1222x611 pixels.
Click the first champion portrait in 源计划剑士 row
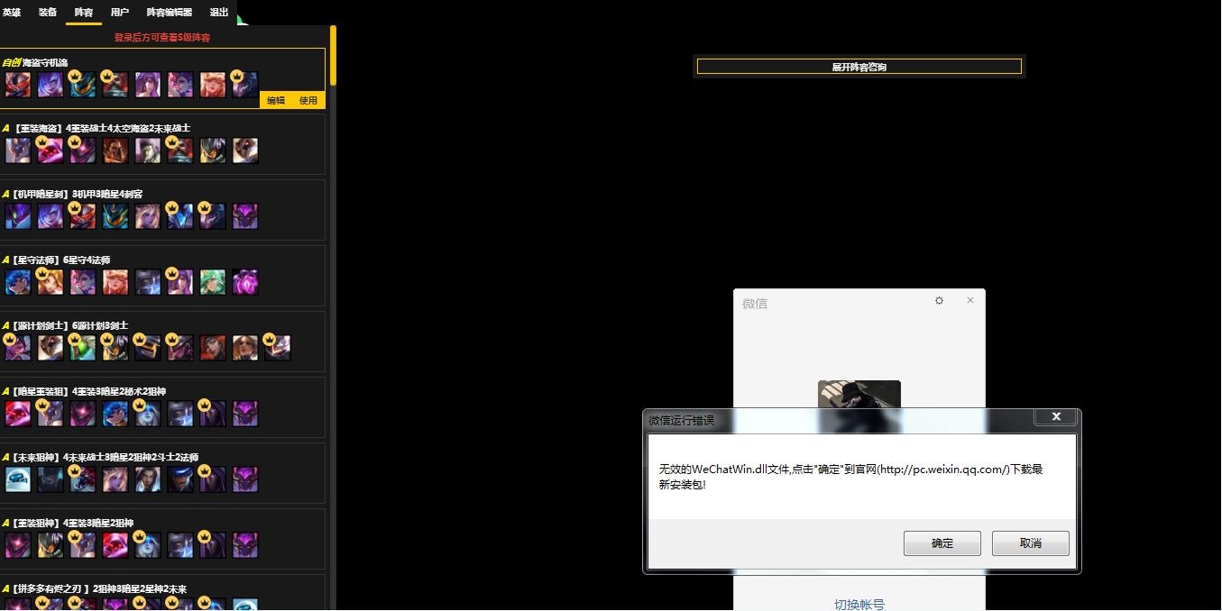[18, 348]
